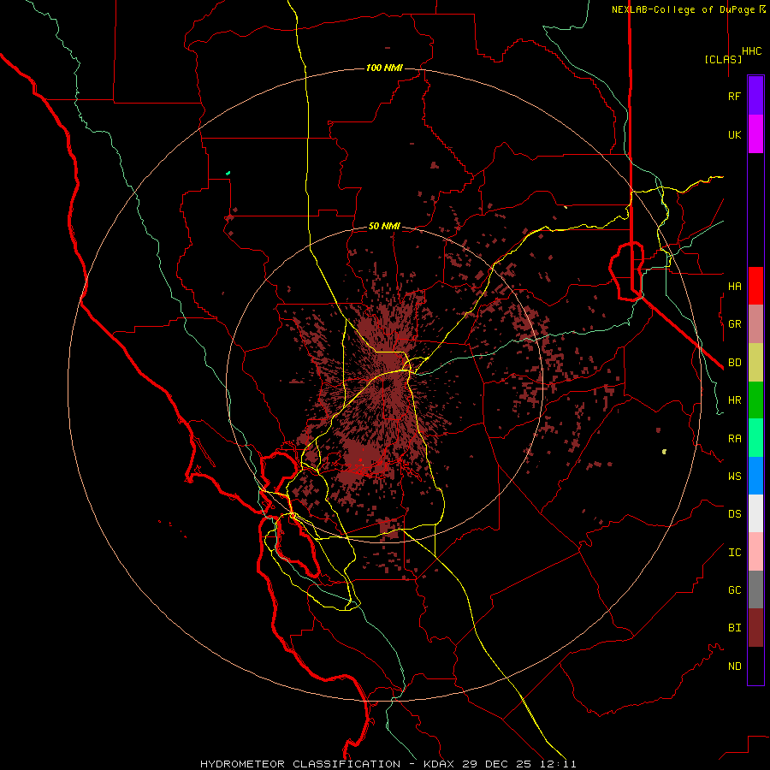Click the GC gray legend swatch
770x770 pixels.
pos(755,589)
